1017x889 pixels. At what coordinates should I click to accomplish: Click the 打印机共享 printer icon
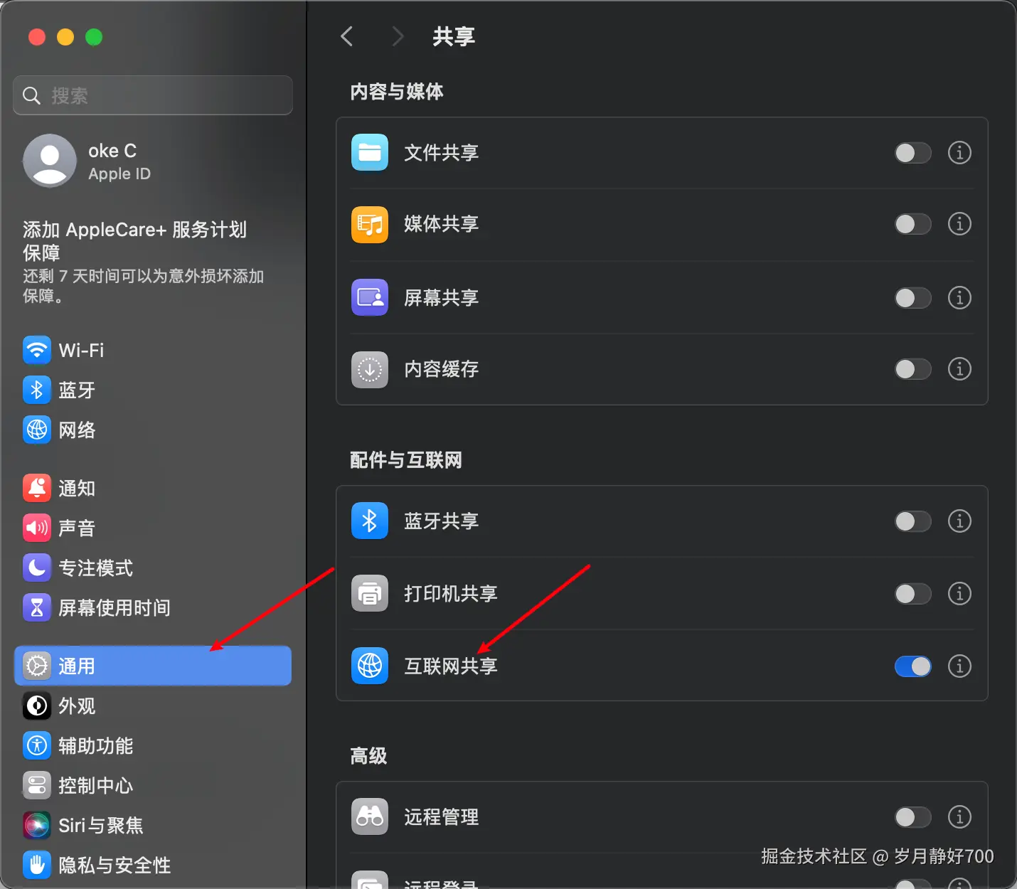pos(369,593)
